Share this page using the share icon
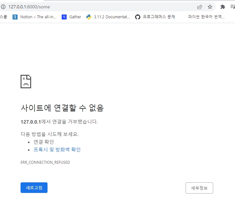The image size is (235, 200). [x=200, y=7]
